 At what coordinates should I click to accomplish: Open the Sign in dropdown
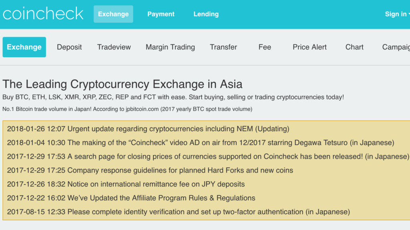point(396,14)
